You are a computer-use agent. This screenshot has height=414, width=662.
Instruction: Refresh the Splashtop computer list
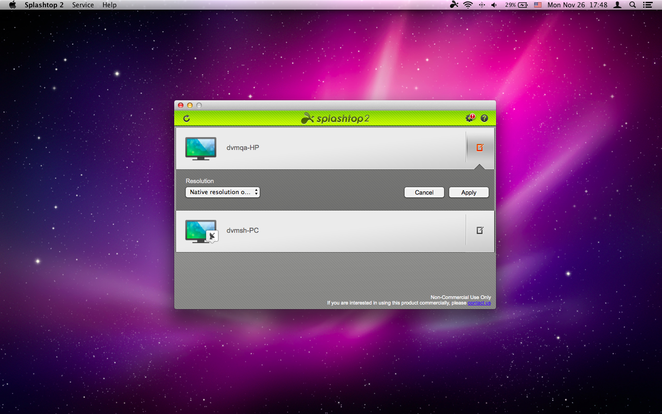point(187,118)
